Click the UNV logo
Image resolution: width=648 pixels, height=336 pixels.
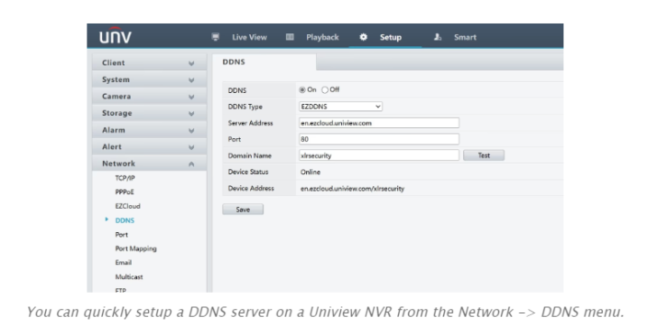116,36
